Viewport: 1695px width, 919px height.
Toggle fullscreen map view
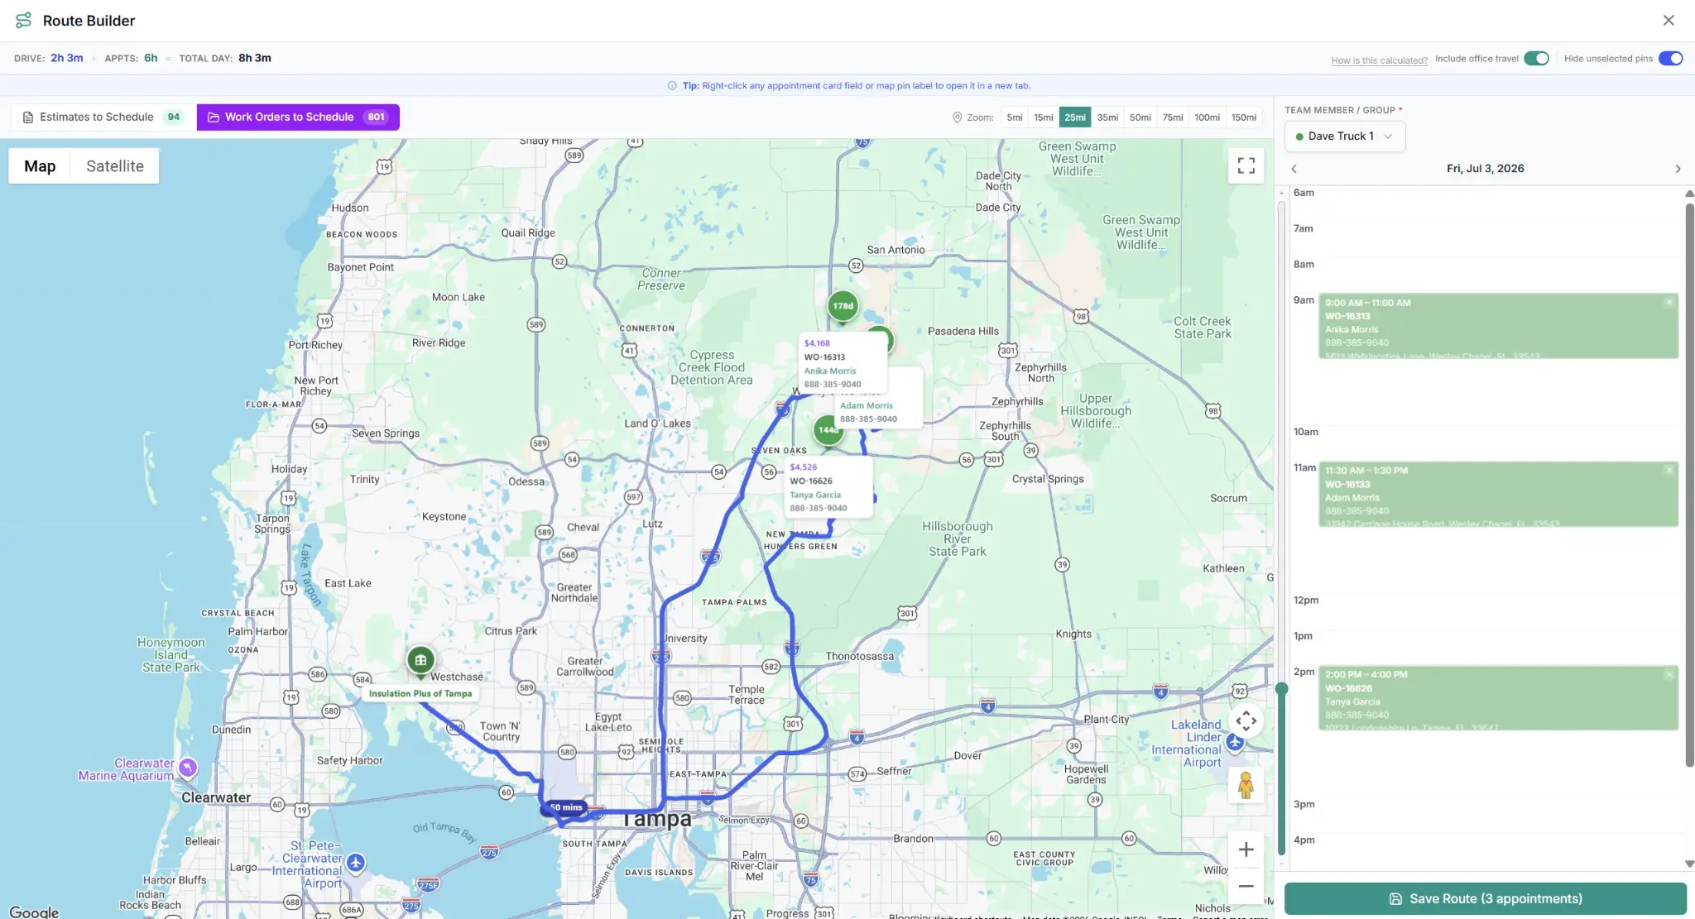(1246, 165)
